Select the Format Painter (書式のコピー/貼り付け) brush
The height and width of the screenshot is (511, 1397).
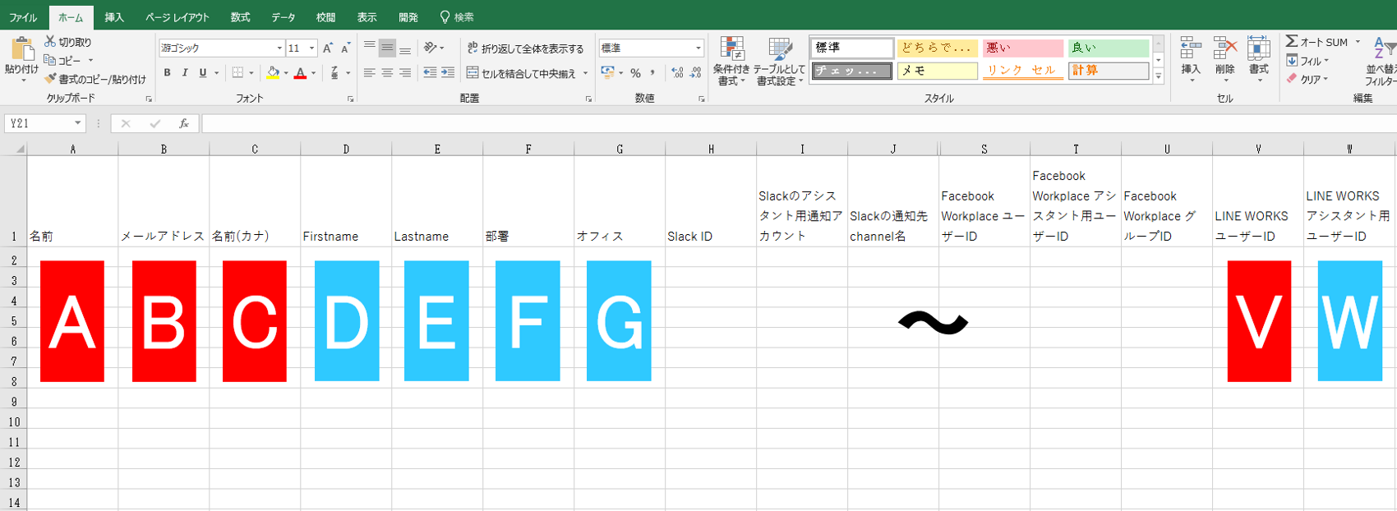tap(50, 79)
